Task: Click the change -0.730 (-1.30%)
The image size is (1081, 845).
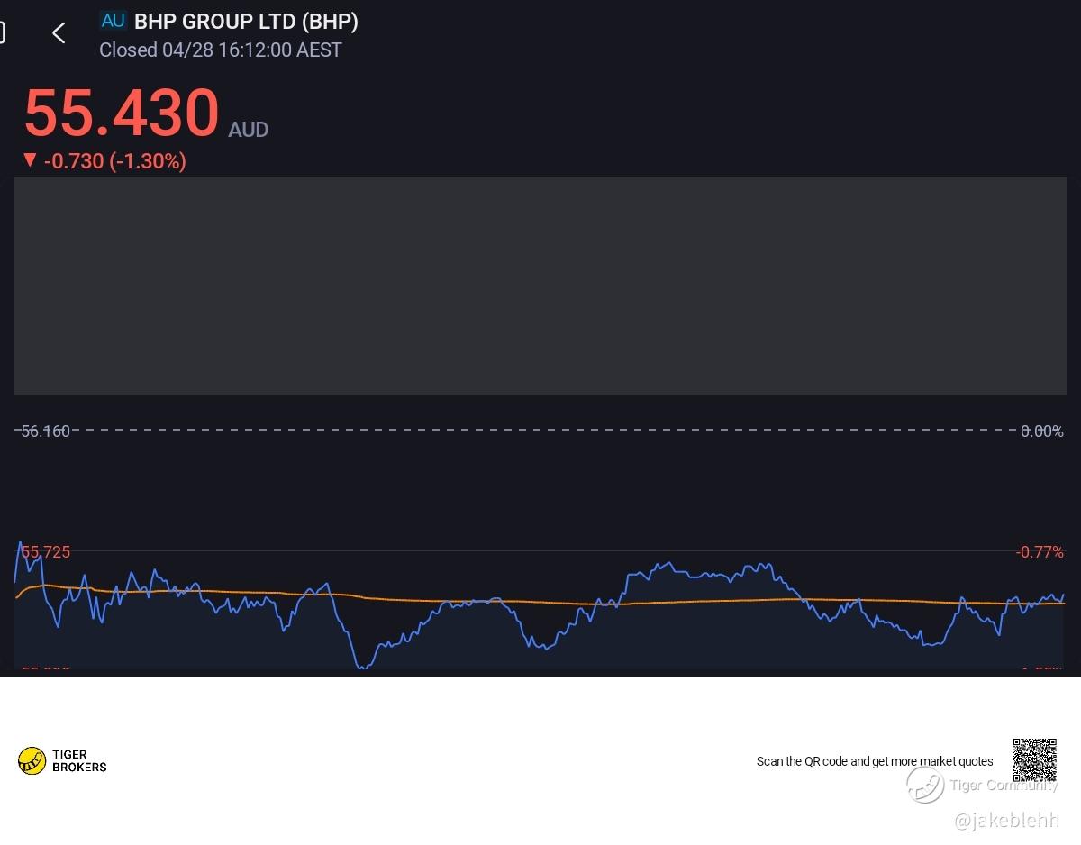Action: click(115, 161)
